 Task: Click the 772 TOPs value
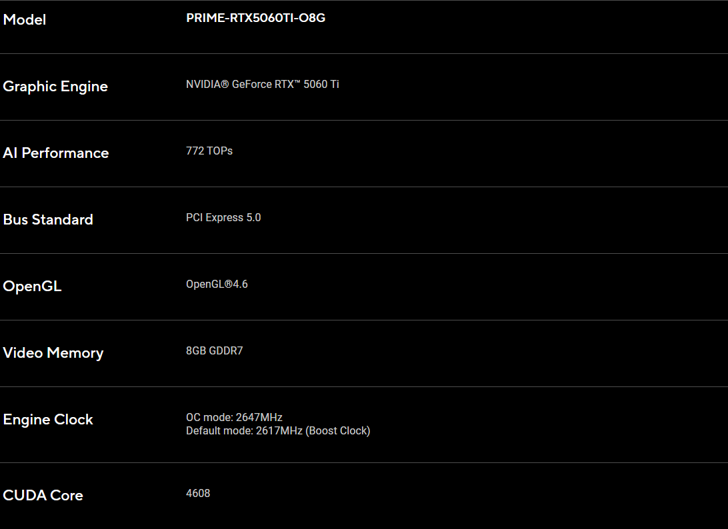tap(209, 151)
